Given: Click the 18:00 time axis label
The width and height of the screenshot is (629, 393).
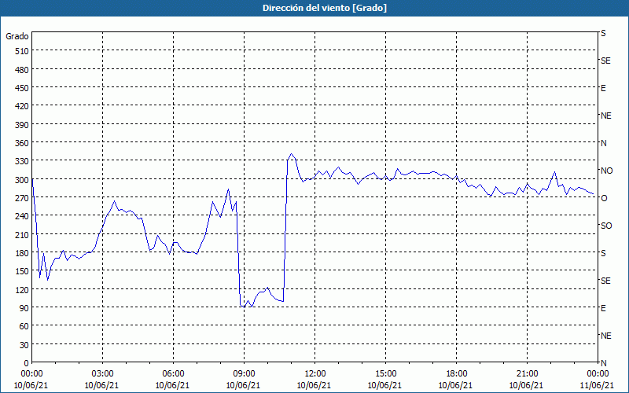Looking at the screenshot, I should tap(456, 374).
